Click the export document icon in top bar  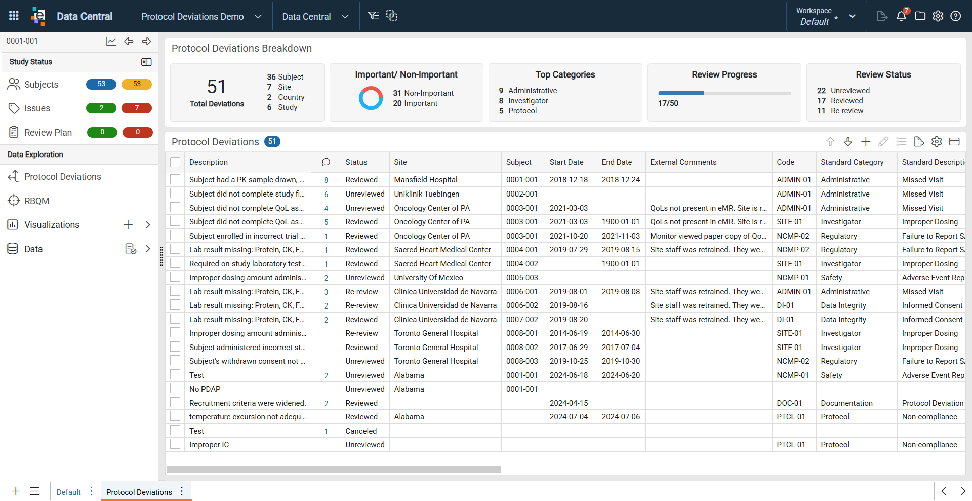coord(882,16)
